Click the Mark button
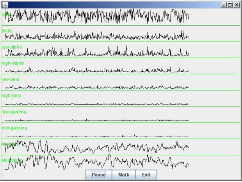 coord(124,175)
